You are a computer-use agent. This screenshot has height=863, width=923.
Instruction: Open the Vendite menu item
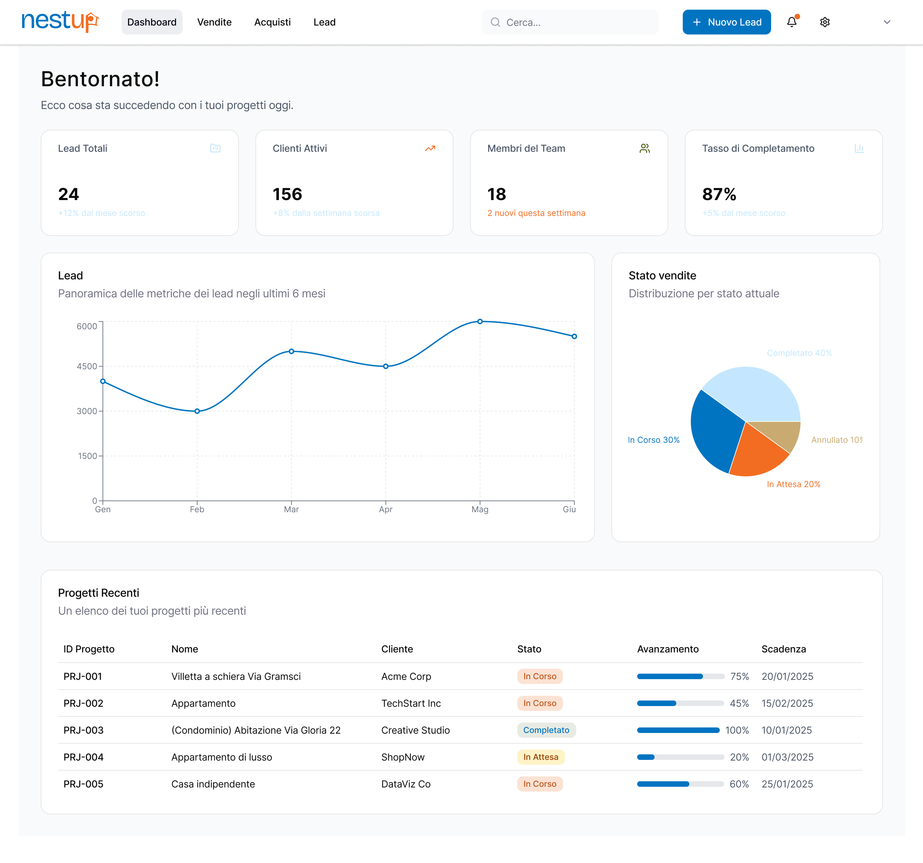click(x=214, y=22)
